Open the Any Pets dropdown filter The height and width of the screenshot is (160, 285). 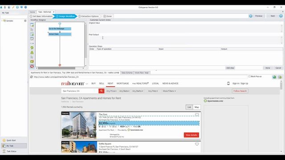[x=153, y=91]
